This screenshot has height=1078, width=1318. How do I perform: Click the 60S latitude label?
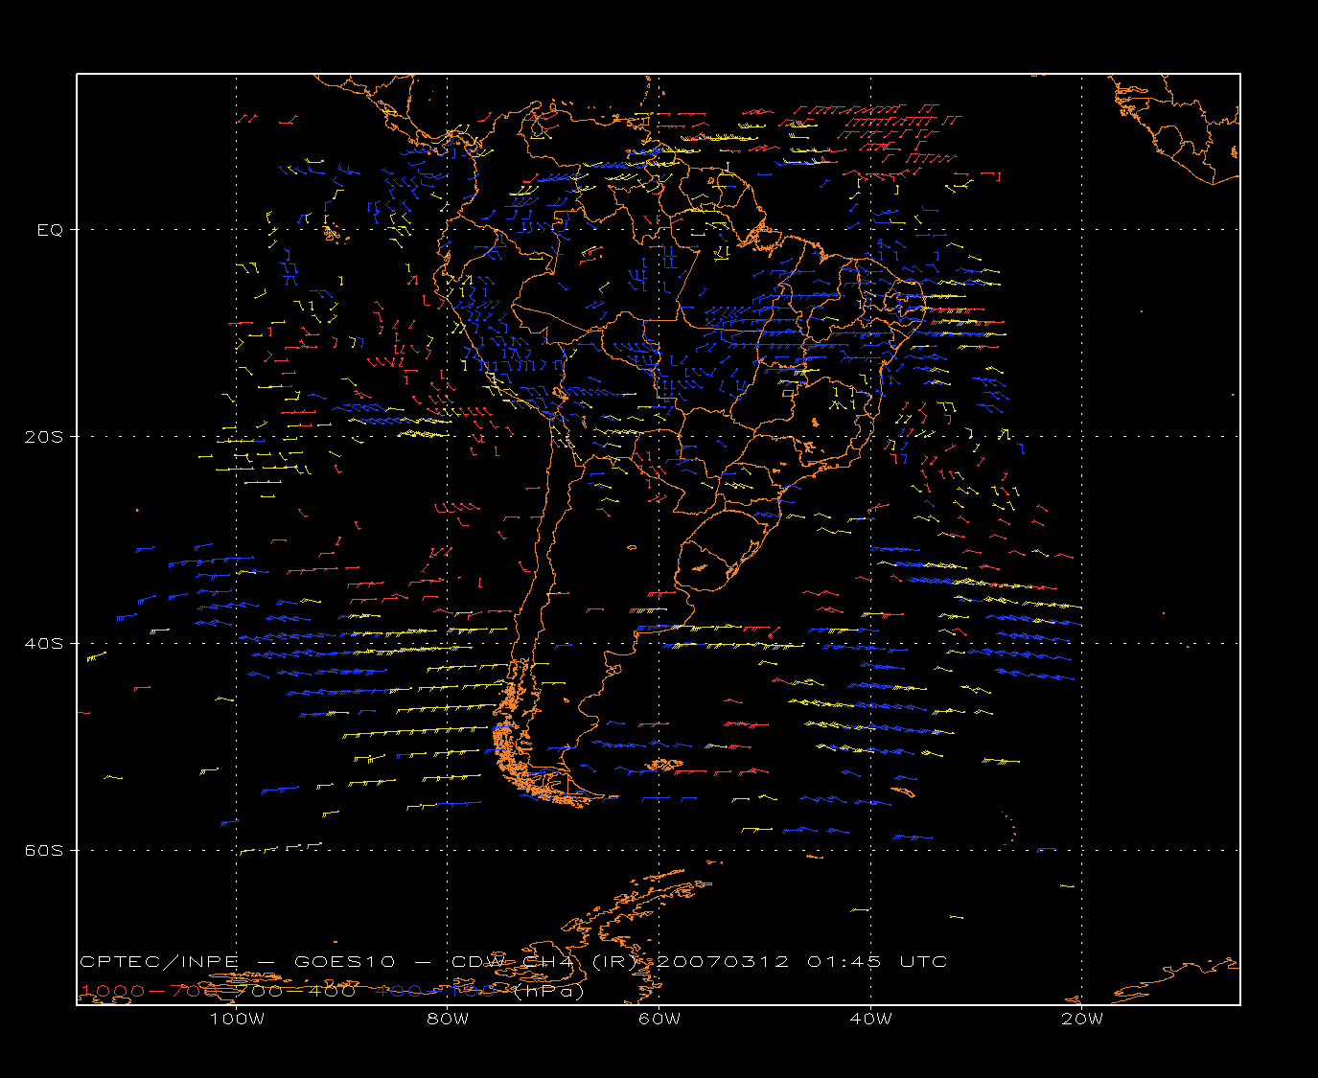(43, 851)
